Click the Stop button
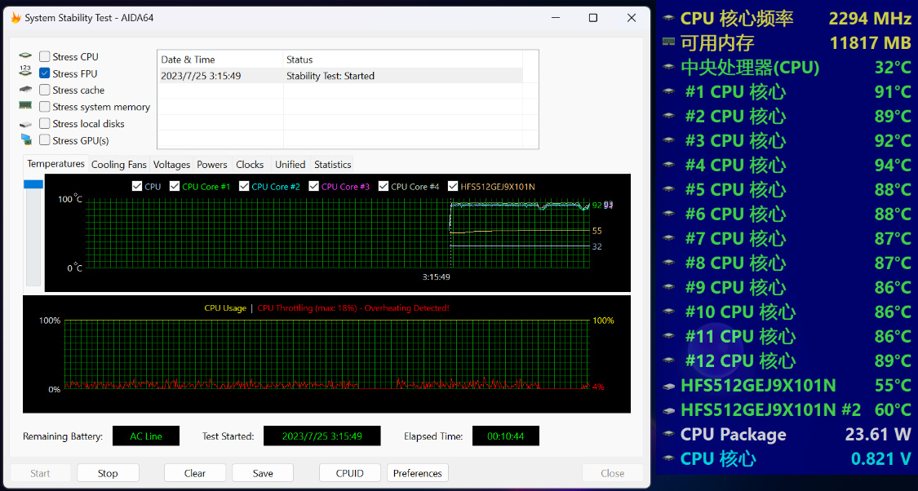The height and width of the screenshot is (491, 918). 108,473
